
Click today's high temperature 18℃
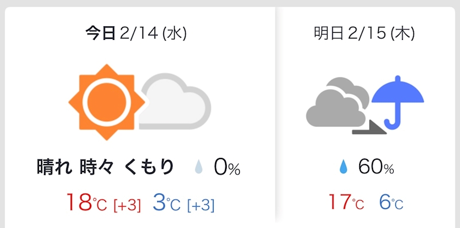[x=87, y=202]
